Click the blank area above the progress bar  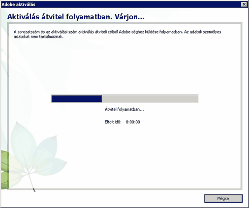click(x=124, y=66)
